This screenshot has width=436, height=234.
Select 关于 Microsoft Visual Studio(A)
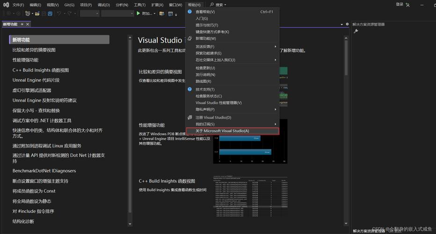click(233, 131)
